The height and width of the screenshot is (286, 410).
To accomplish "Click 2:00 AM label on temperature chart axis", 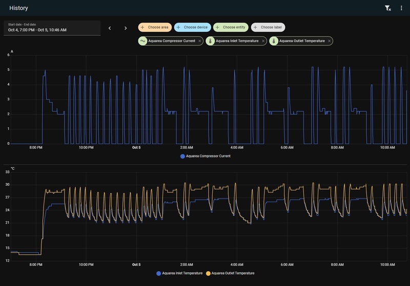I will [187, 265].
